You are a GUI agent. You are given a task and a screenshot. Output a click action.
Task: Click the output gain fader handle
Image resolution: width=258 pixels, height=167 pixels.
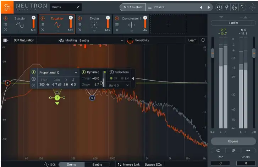click(x=254, y=53)
